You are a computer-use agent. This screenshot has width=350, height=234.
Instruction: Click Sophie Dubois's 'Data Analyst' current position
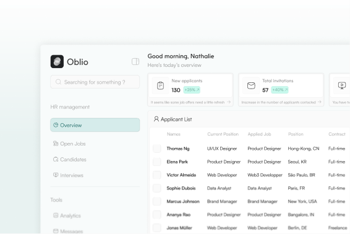coord(219,188)
